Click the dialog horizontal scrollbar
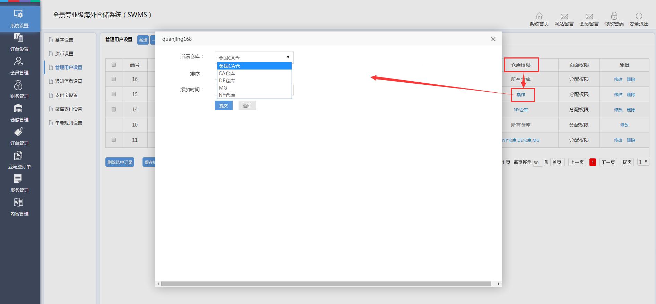This screenshot has height=304, width=656. pyautogui.click(x=326, y=284)
